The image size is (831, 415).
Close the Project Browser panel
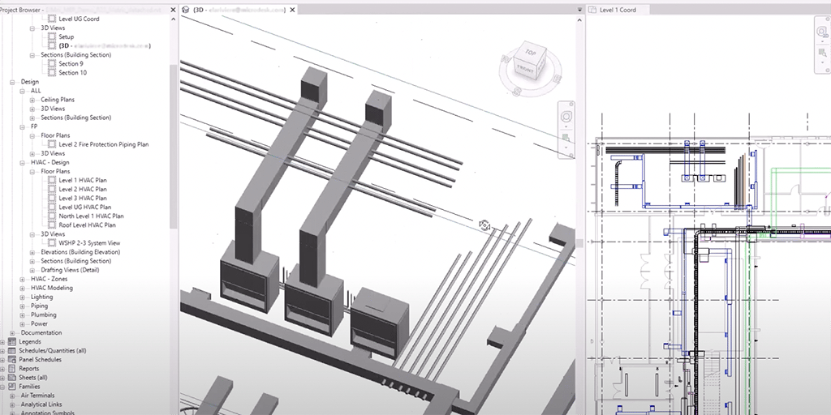[x=174, y=10]
